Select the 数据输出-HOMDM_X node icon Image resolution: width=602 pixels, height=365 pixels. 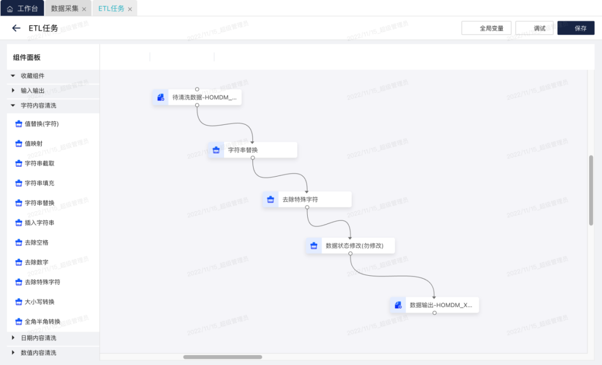[x=398, y=305]
